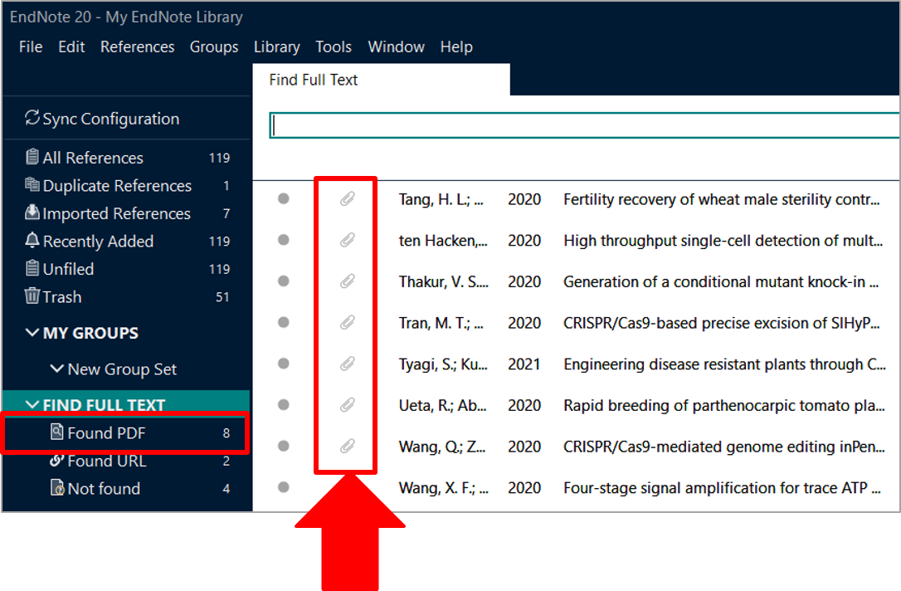The width and height of the screenshot is (901, 591).
Task: Open the Help menu
Action: click(x=456, y=46)
